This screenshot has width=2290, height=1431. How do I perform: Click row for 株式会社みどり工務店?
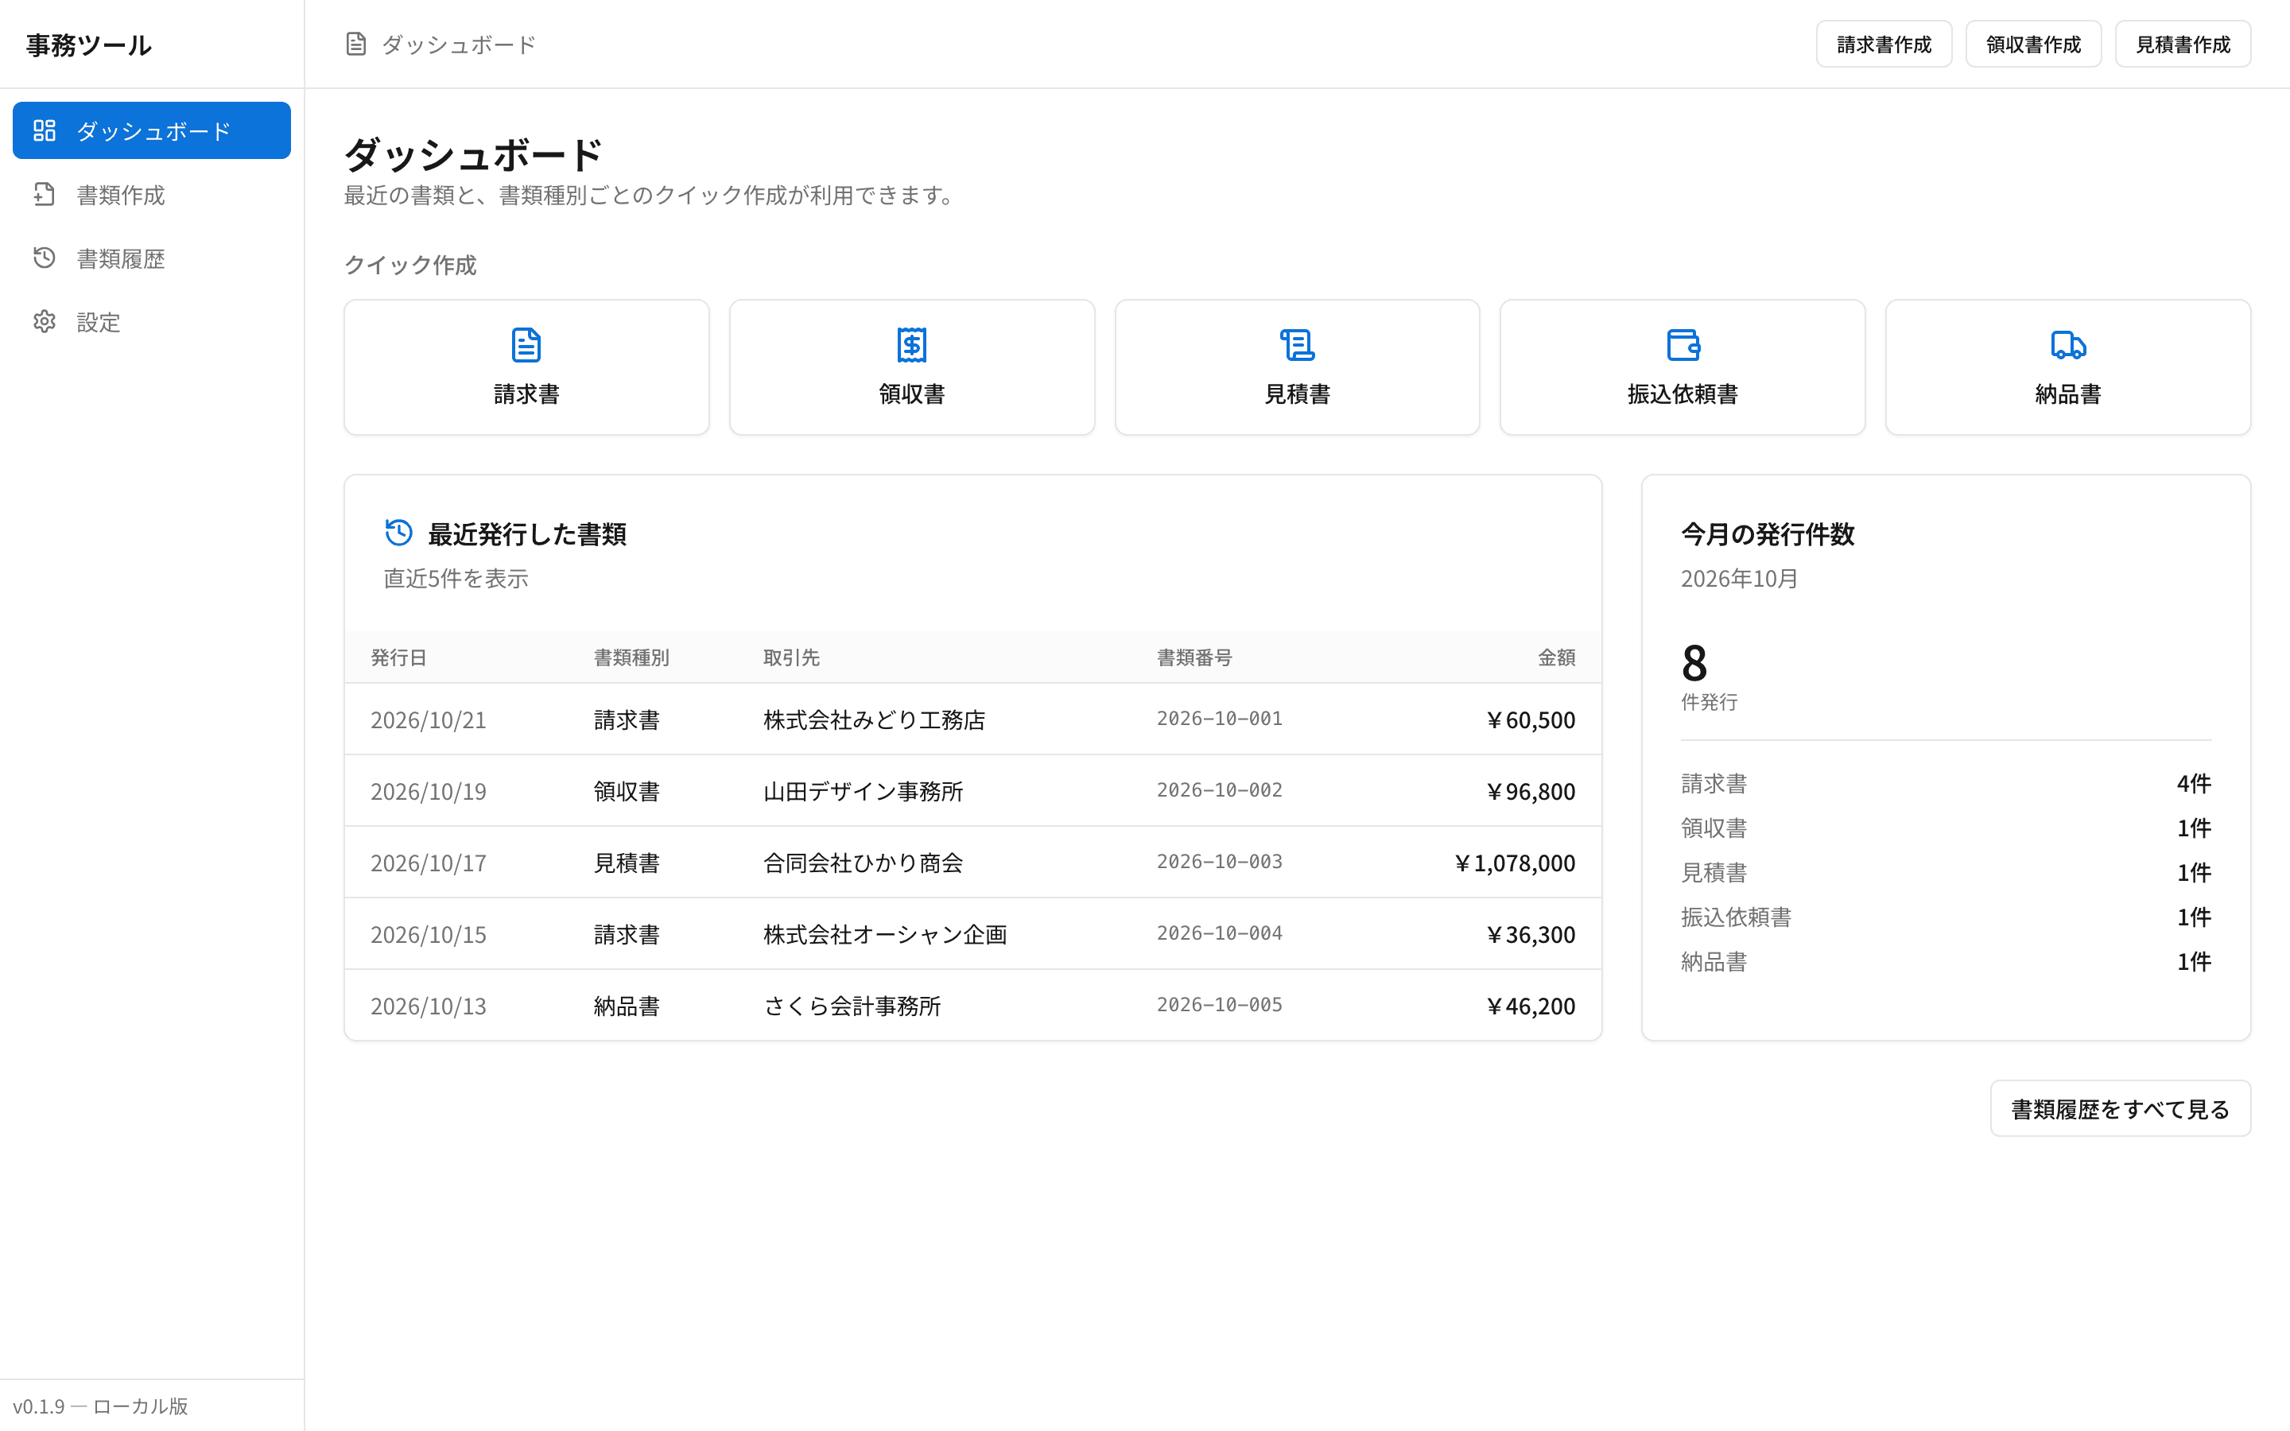coord(972,719)
